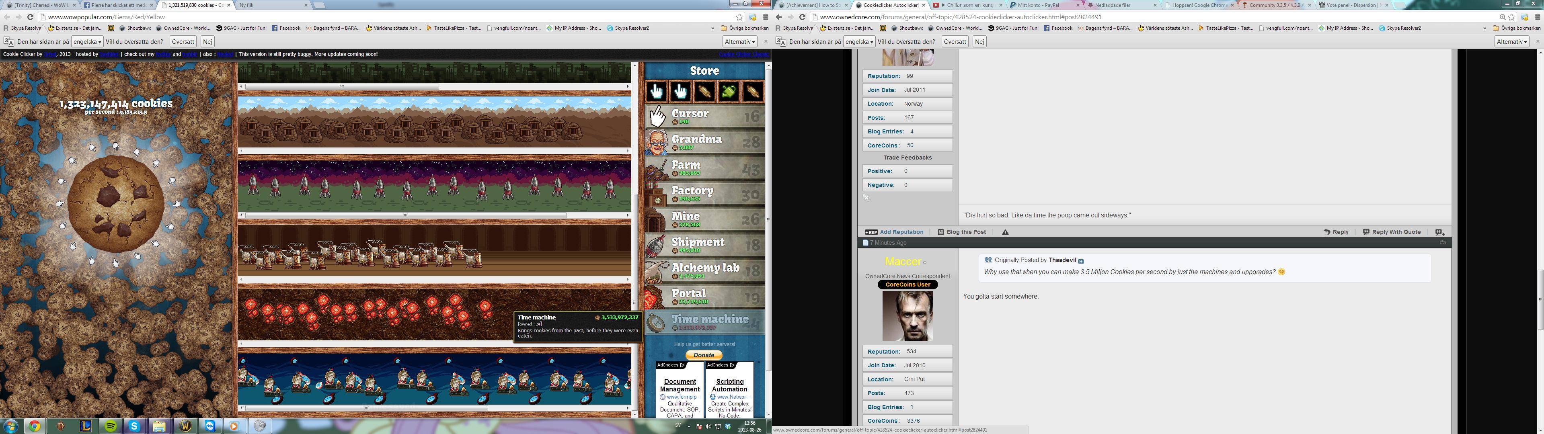
Task: Open Windows Start menu orb
Action: (x=11, y=426)
